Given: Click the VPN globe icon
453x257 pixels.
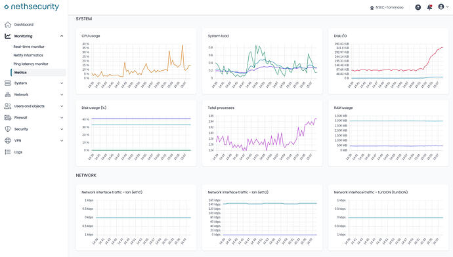Looking at the screenshot, I should 8,141.
